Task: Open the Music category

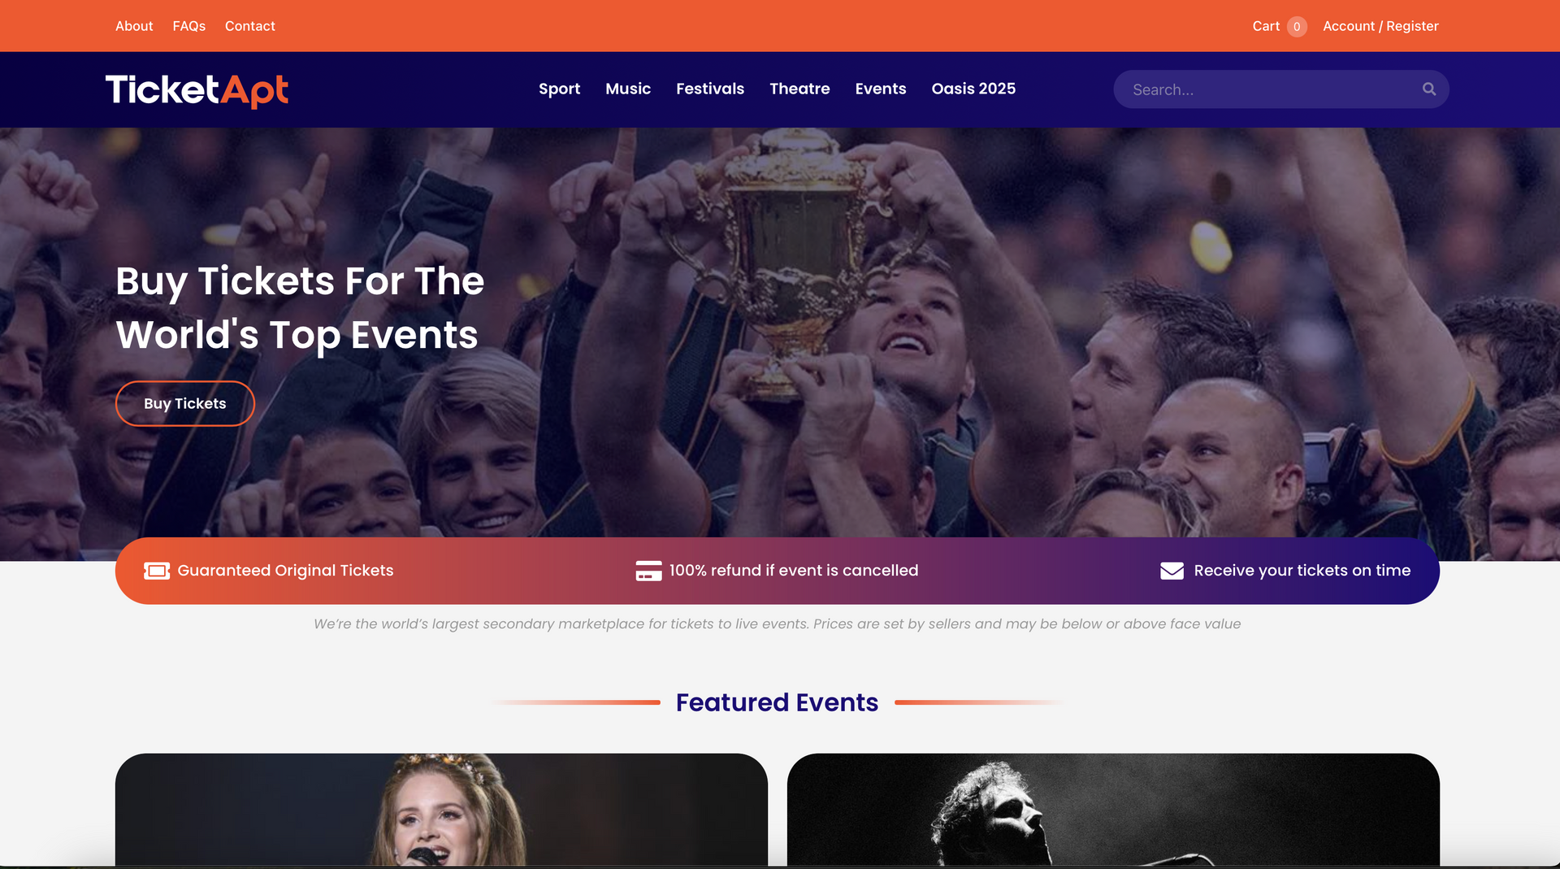Action: 628,89
